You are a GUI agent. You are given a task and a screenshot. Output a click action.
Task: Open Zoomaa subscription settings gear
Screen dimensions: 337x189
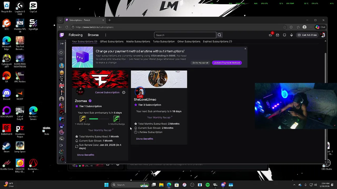124,92
